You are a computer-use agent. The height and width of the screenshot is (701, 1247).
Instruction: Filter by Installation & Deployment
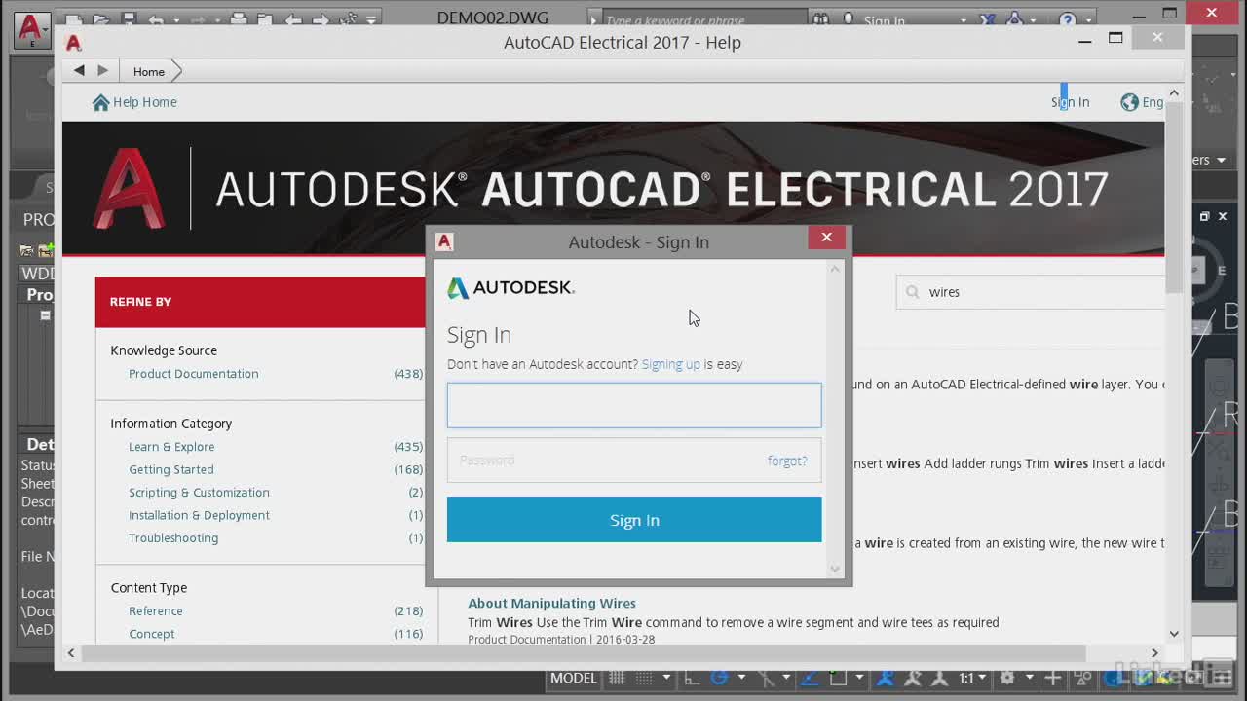[x=199, y=515]
